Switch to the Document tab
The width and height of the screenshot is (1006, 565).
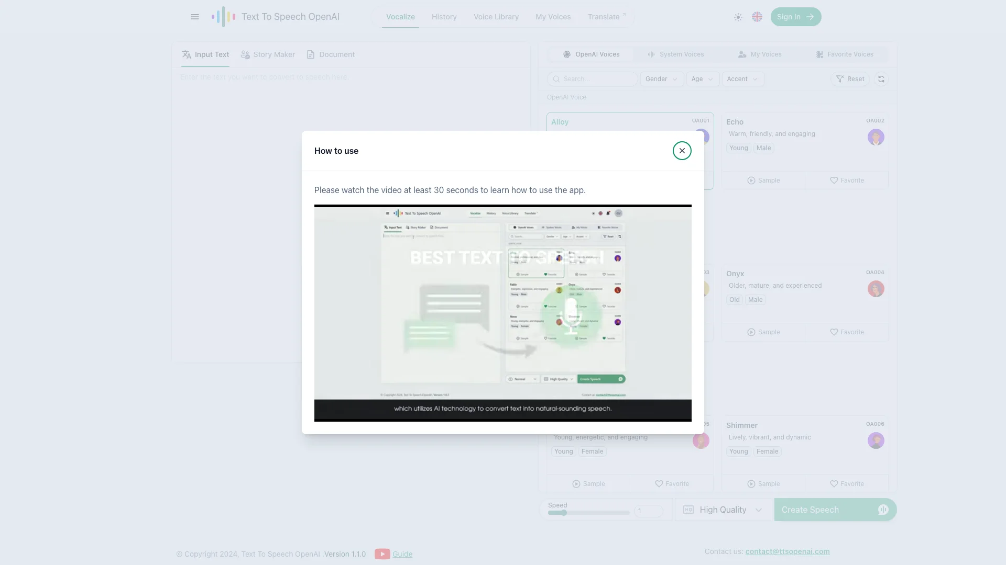[331, 54]
